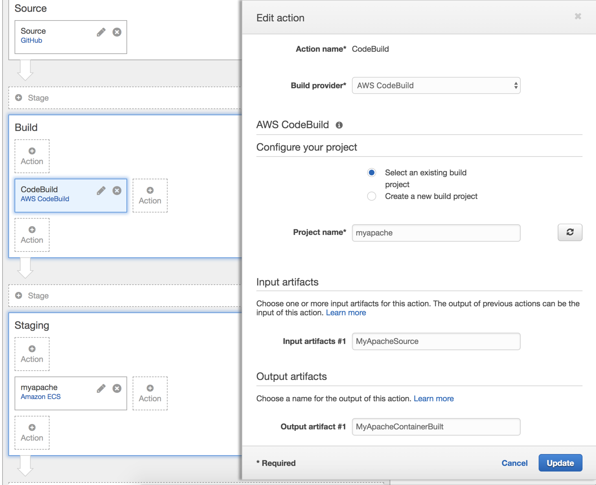The image size is (596, 485).
Task: Click the Output artifact #1 field
Action: tap(436, 427)
